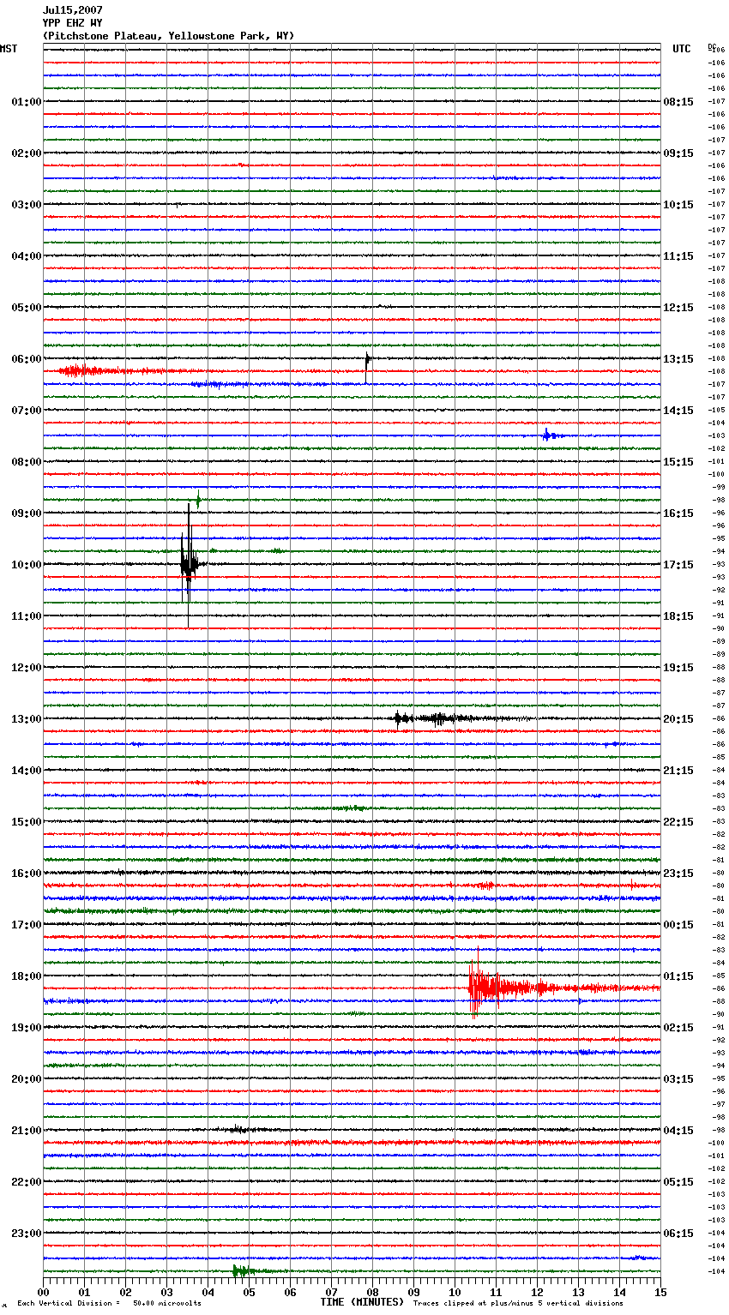Image resolution: width=729 pixels, height=1315 pixels.
Task: Click the "00:15" UTC time label
Action: [x=678, y=925]
